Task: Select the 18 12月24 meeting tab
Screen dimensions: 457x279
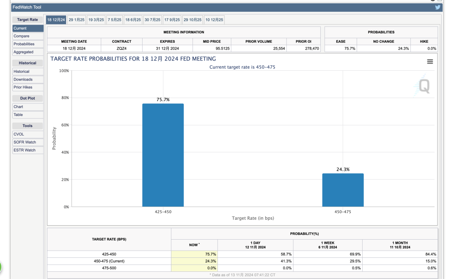Action: tap(56, 20)
